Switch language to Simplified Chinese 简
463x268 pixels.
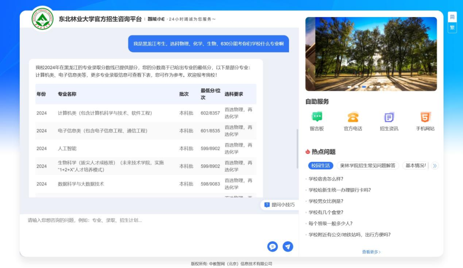(452, 17)
